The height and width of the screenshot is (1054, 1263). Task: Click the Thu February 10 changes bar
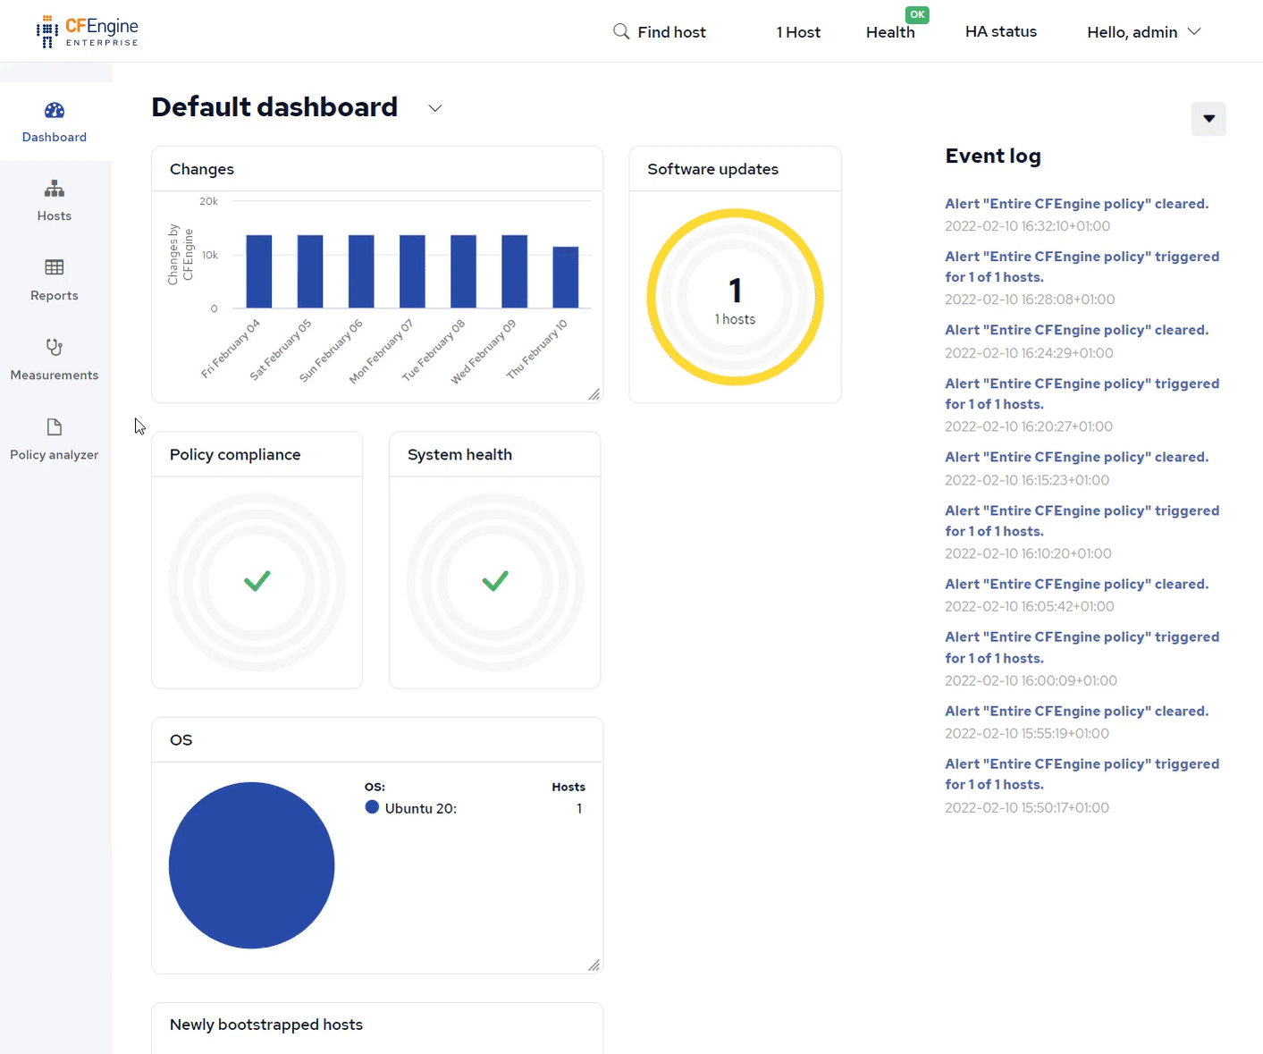566,277
